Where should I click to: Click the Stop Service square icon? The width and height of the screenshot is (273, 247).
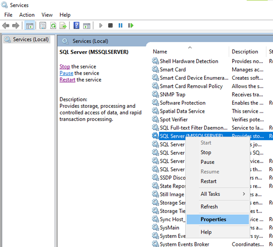point(110,25)
